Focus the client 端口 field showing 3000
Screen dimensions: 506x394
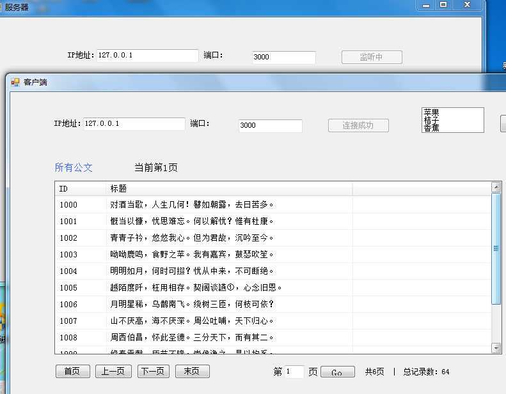(271, 126)
